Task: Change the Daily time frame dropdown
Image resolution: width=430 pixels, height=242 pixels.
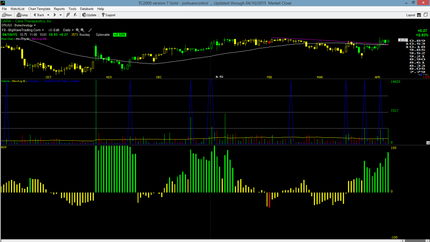Action: (x=68, y=30)
